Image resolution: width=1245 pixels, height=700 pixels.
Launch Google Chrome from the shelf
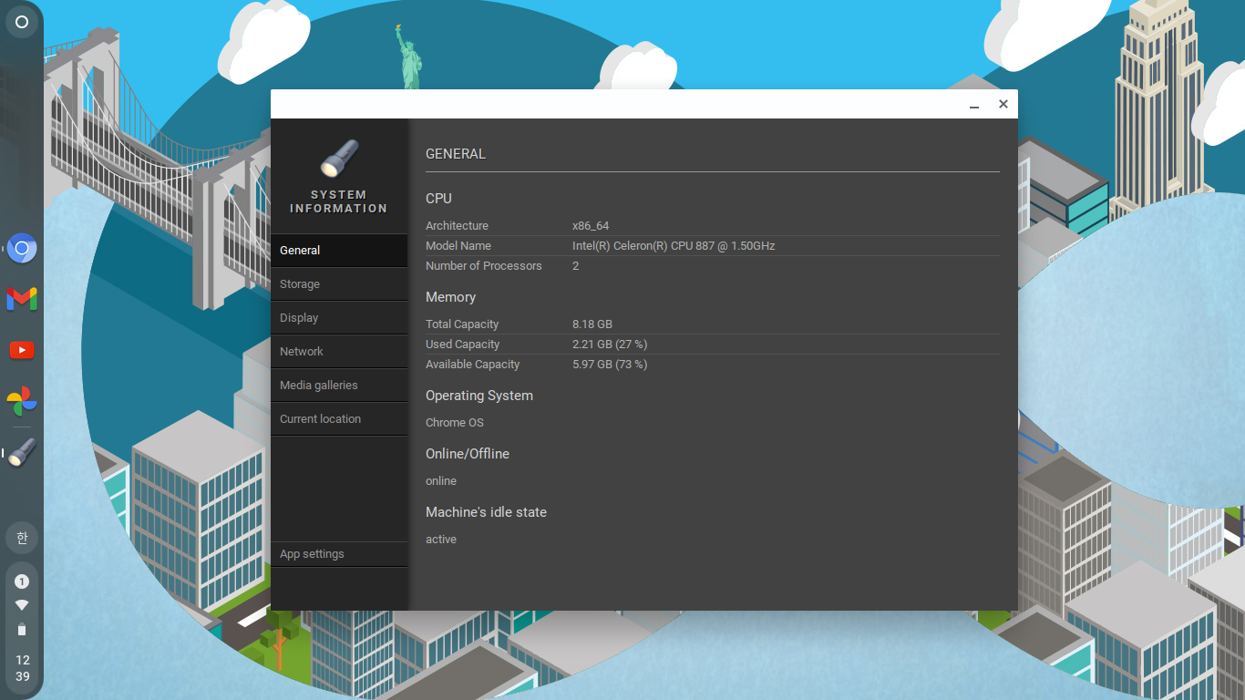coord(22,248)
